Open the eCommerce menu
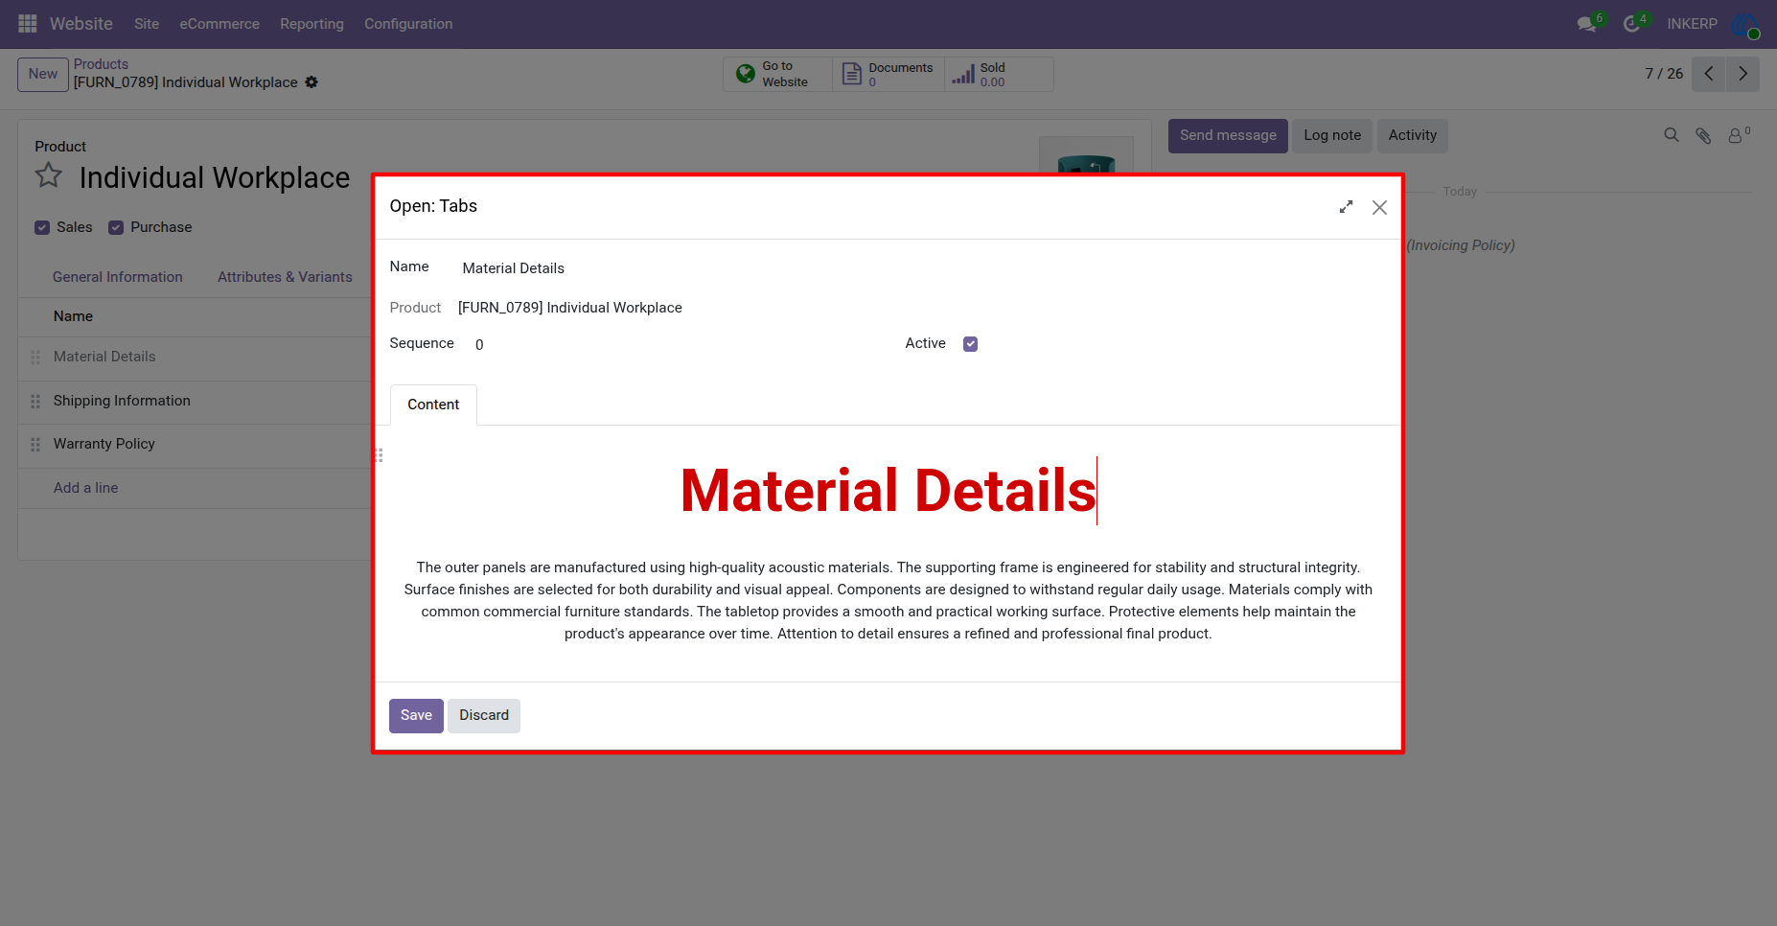This screenshot has height=926, width=1777. pyautogui.click(x=219, y=24)
